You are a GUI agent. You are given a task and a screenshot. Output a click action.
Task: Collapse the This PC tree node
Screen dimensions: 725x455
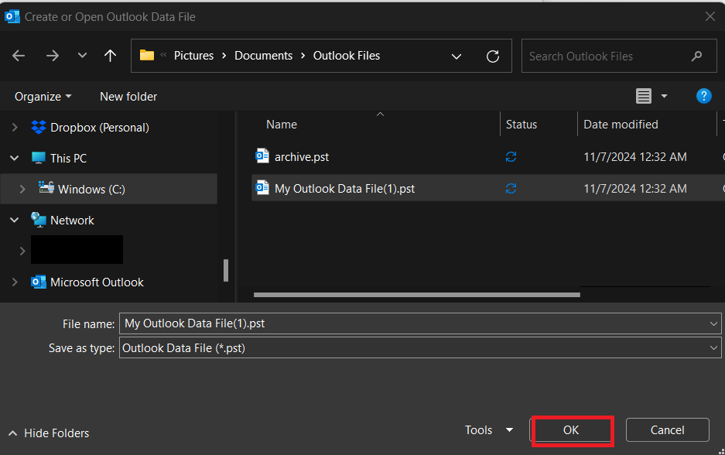[15, 158]
